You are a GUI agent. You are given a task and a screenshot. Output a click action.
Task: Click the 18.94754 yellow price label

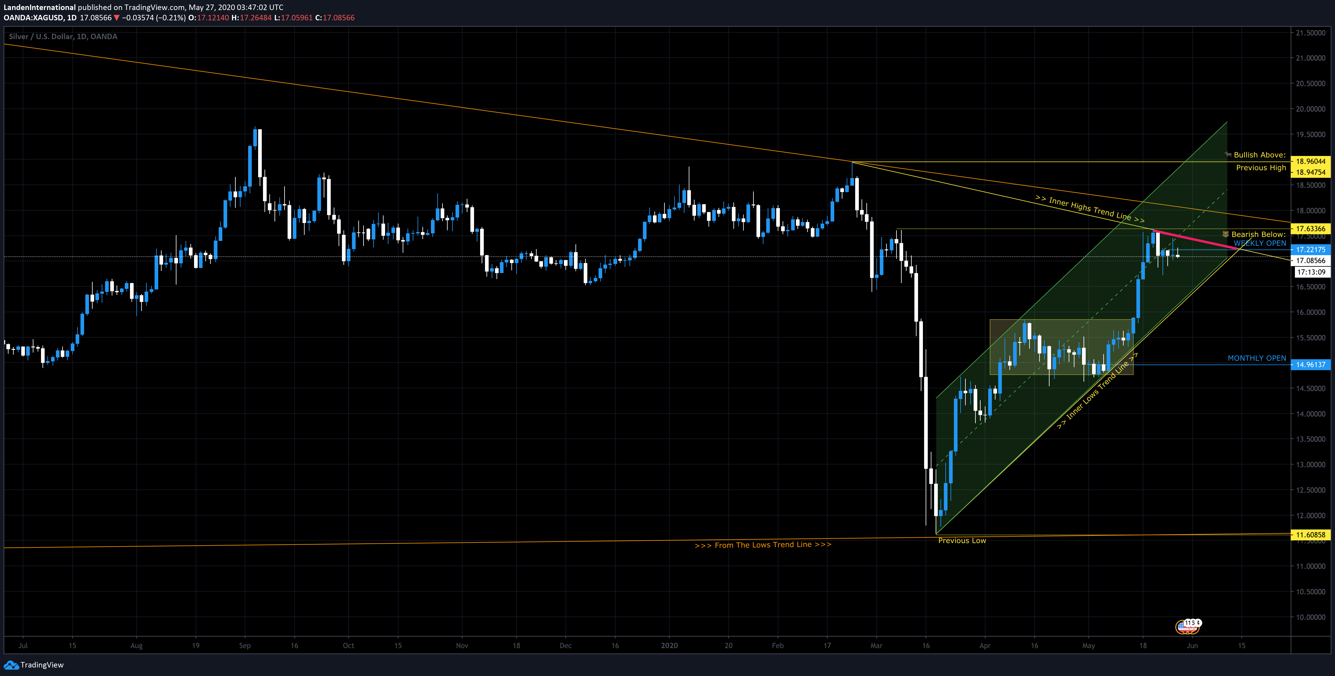[x=1310, y=172]
